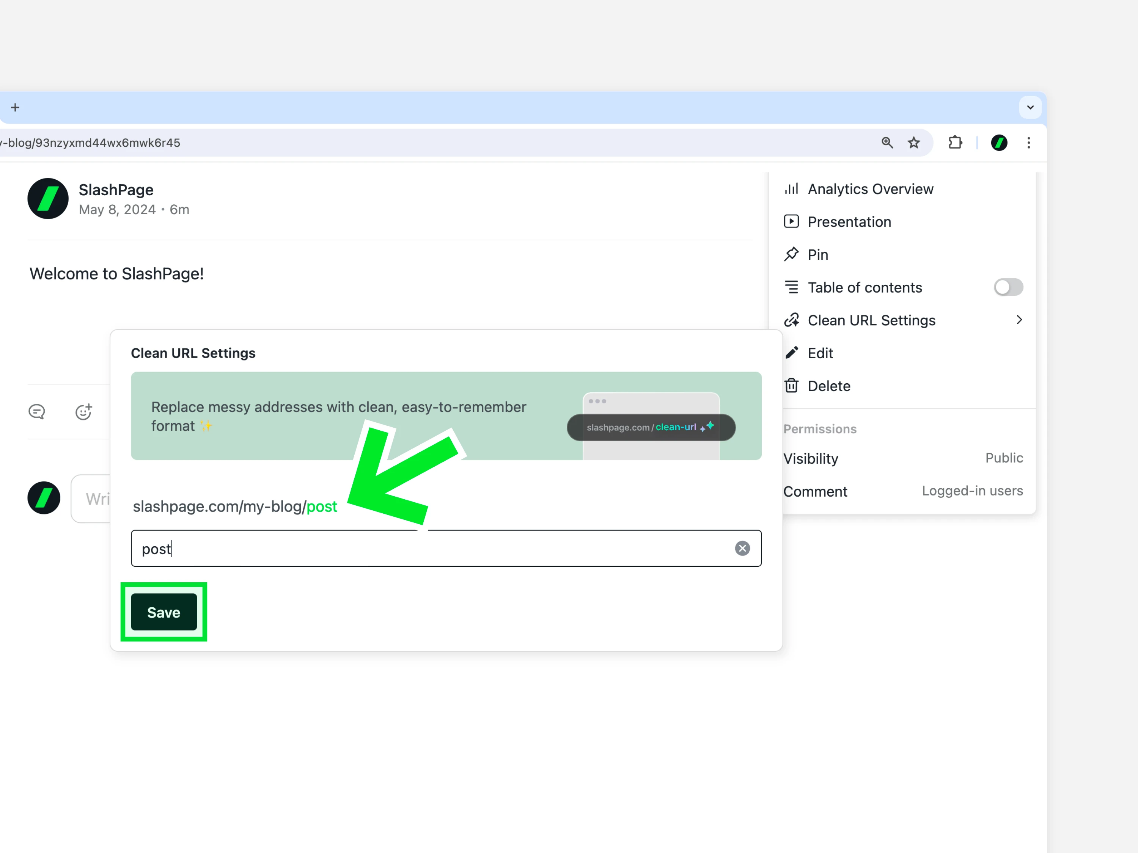
Task: Click the 'May 8, 2024 · 6m' date text
Action: tap(134, 210)
